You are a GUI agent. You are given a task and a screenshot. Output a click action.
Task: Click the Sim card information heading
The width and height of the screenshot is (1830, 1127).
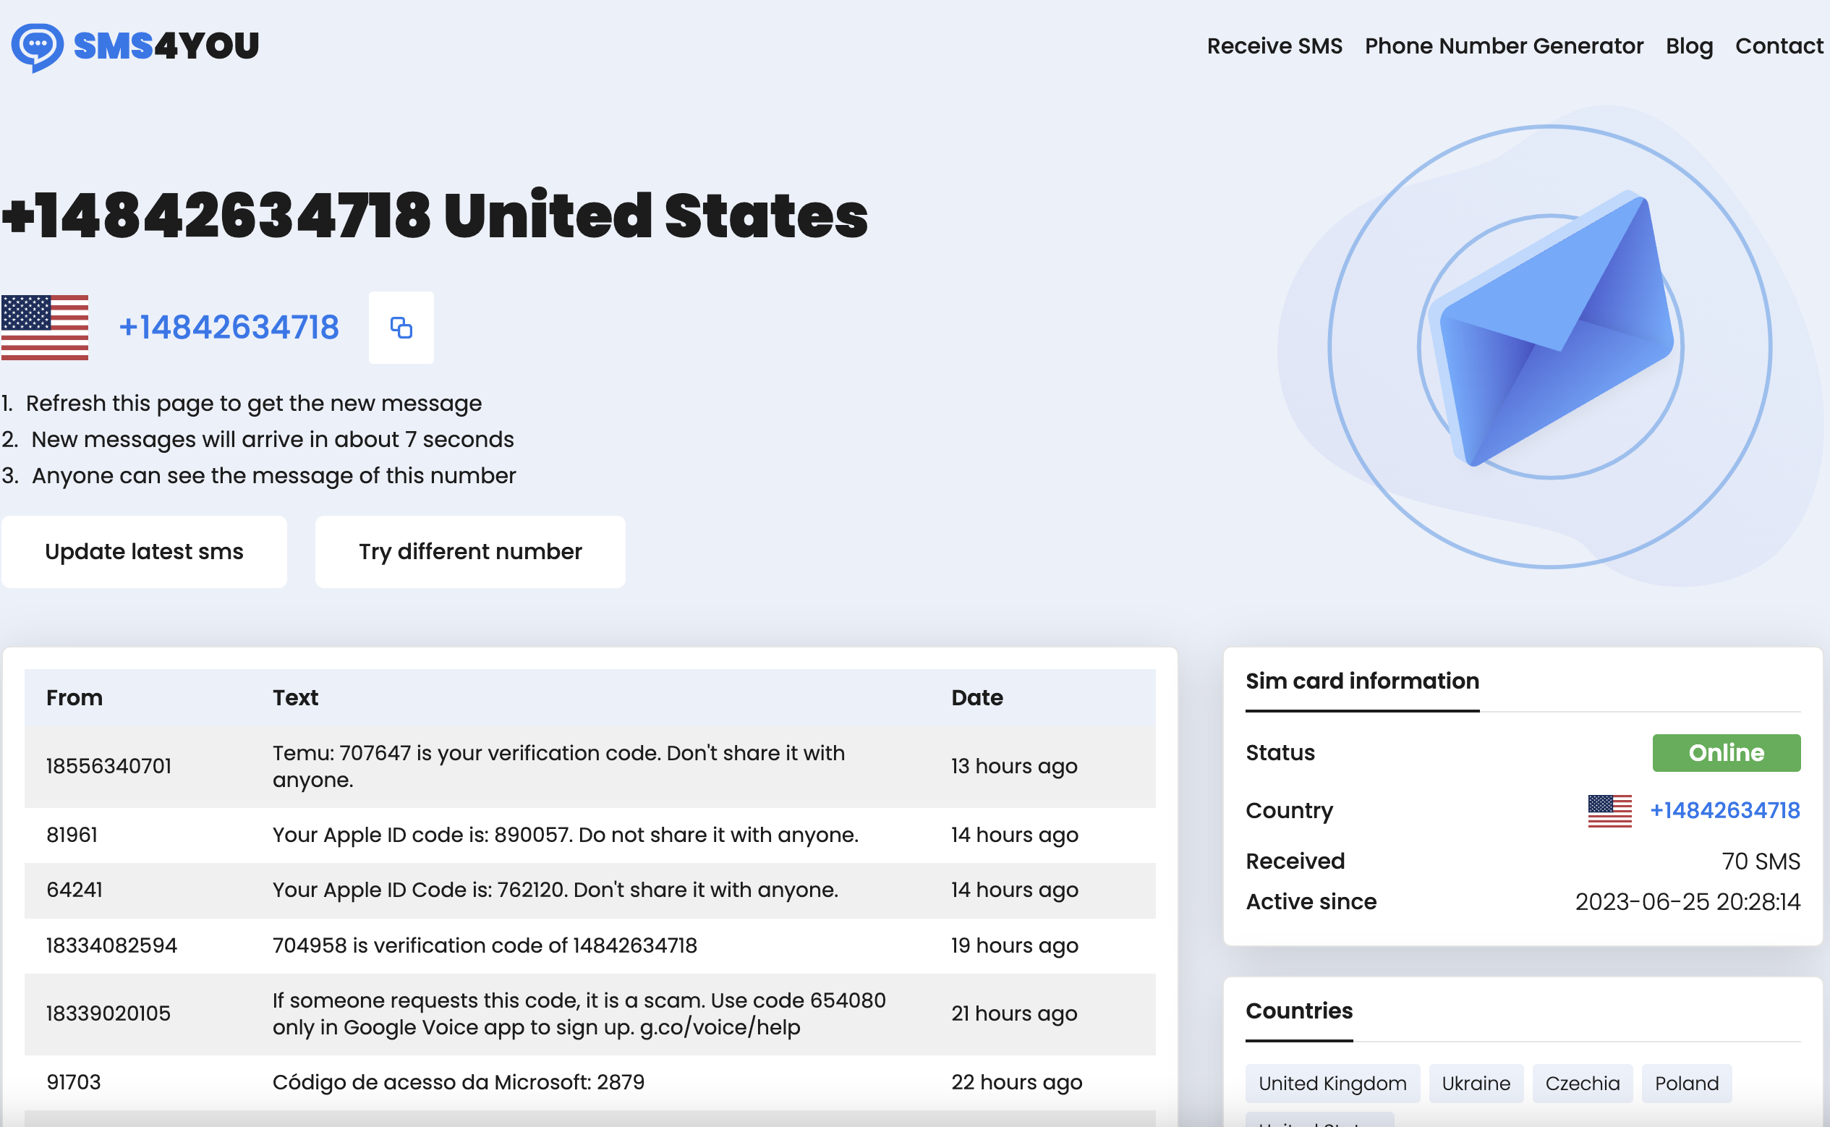pyautogui.click(x=1362, y=681)
